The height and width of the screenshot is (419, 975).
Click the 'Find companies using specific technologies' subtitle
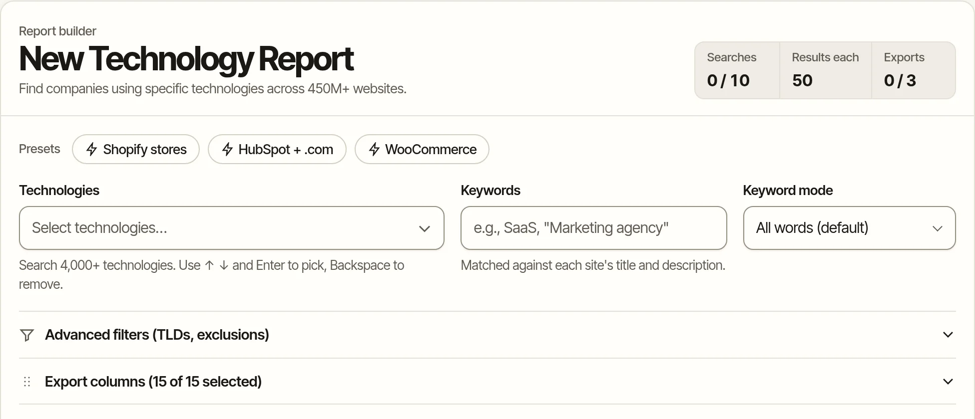pyautogui.click(x=213, y=89)
